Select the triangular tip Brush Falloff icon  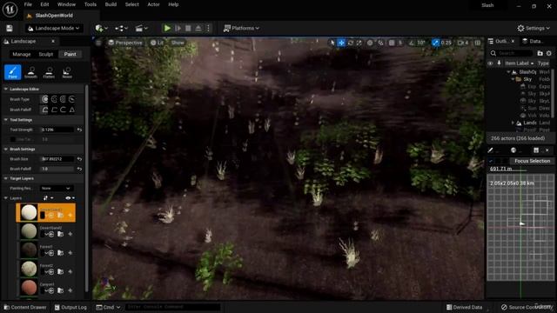pyautogui.click(x=71, y=110)
